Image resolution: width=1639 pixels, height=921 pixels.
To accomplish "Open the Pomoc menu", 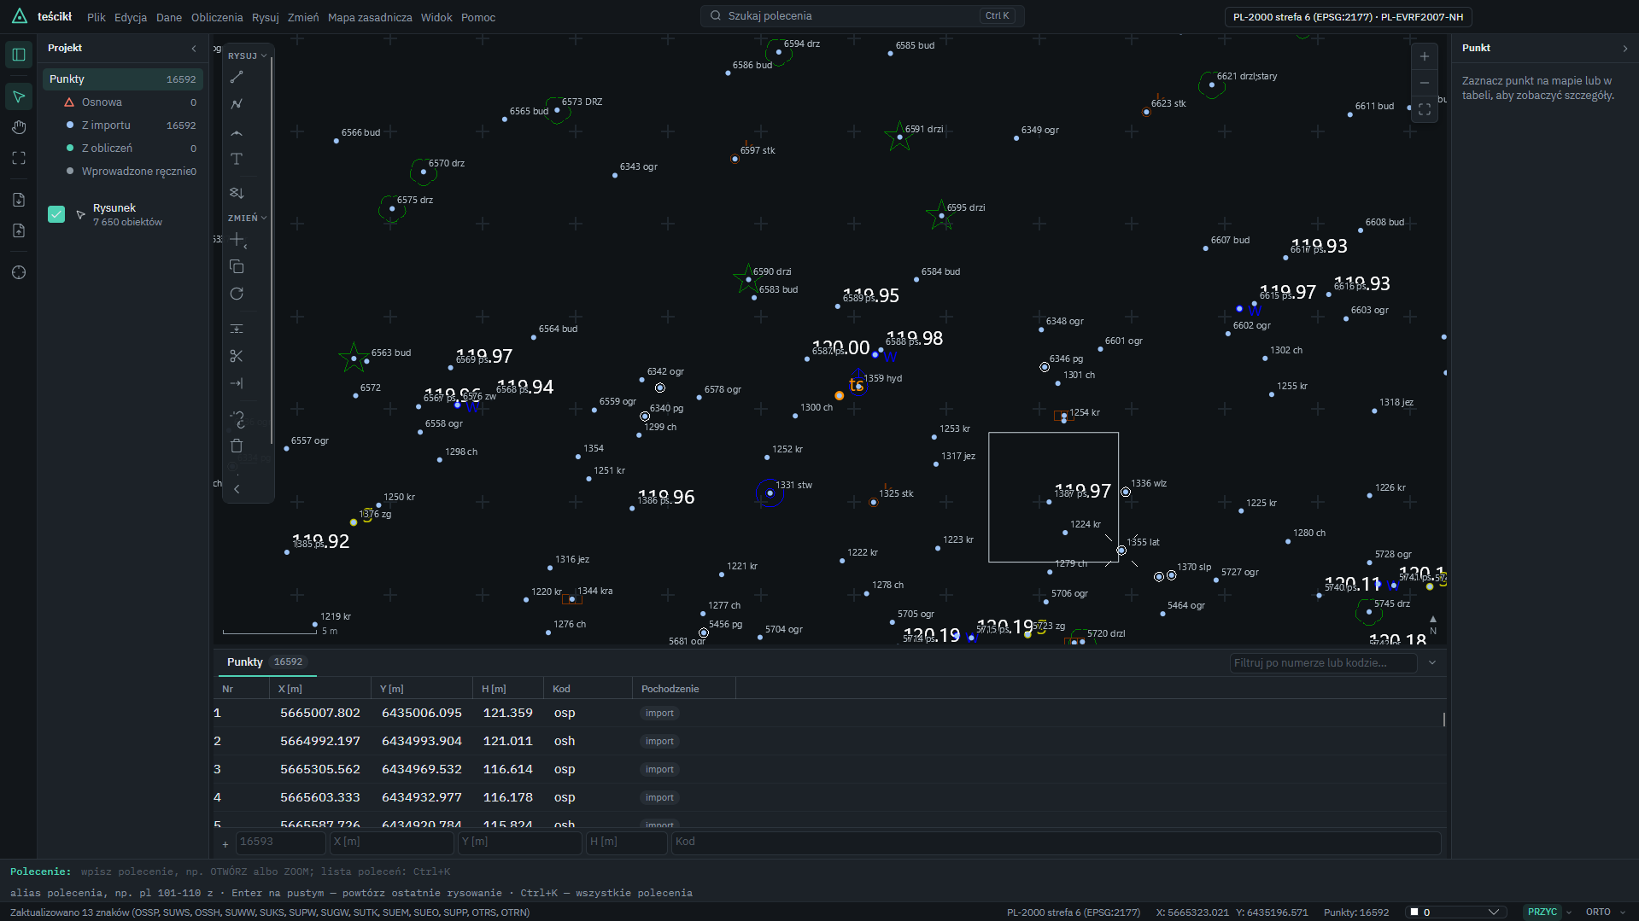I will coord(478,17).
